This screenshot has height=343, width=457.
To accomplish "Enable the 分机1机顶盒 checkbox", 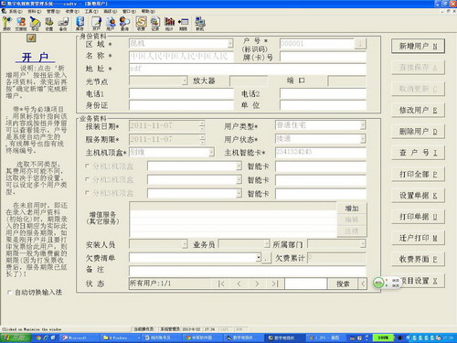I will [x=88, y=166].
